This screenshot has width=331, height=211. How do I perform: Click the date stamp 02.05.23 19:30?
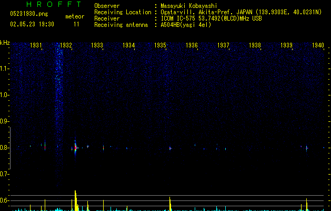coord(32,24)
